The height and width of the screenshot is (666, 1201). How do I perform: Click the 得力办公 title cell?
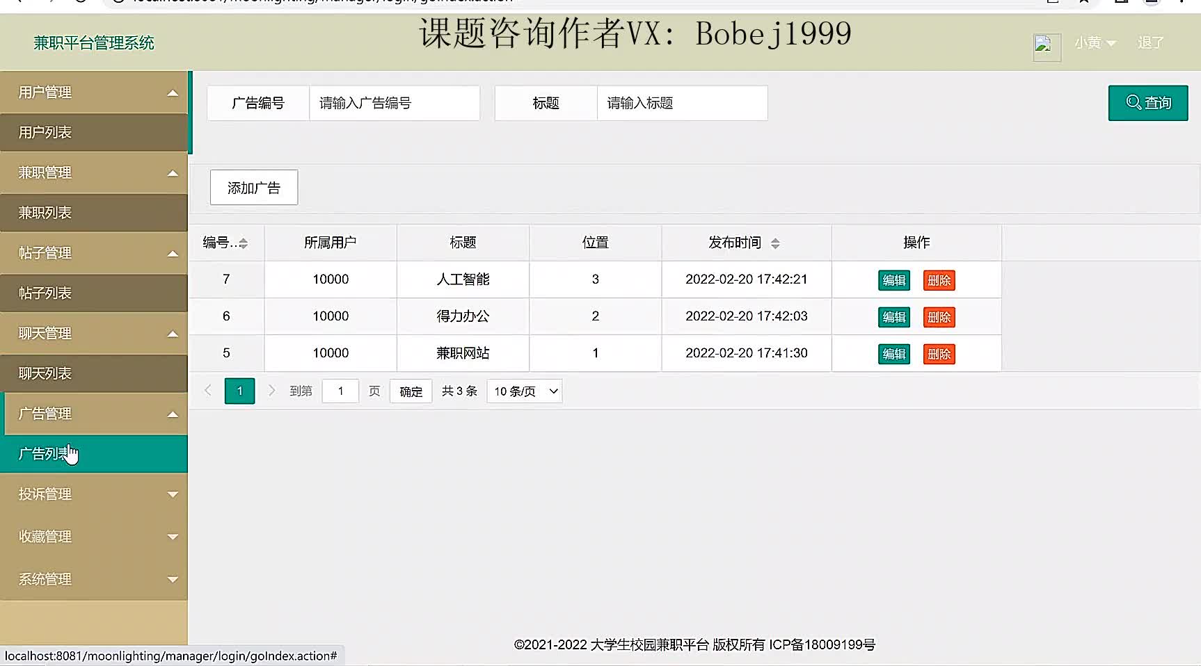(x=463, y=316)
